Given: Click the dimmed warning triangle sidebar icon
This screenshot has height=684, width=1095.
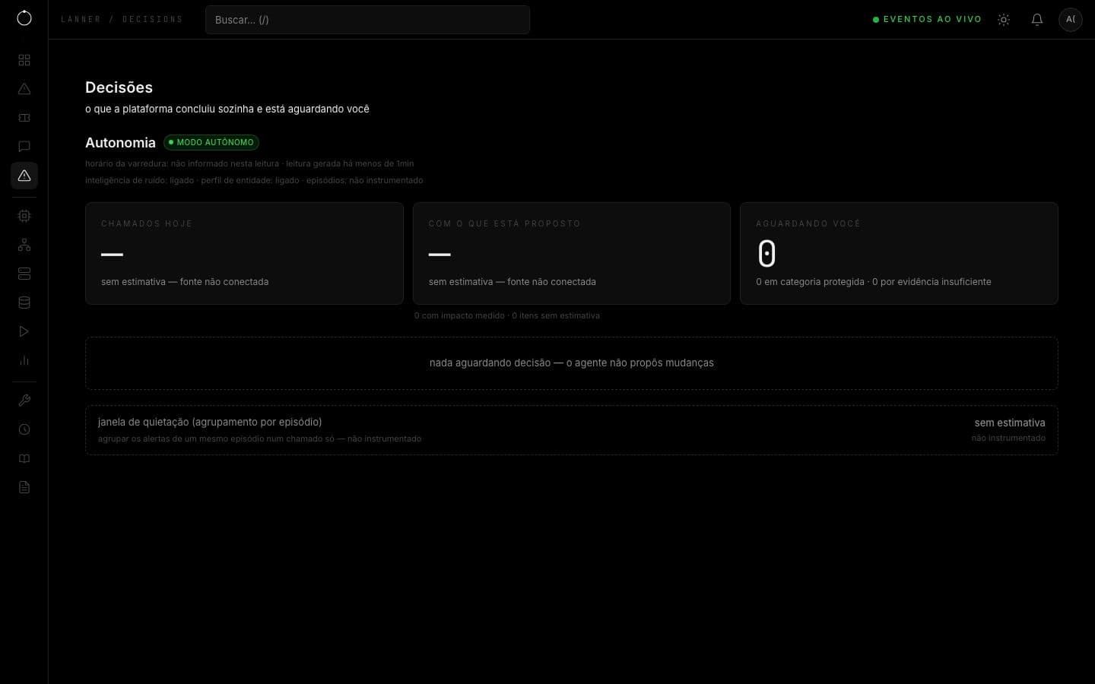Looking at the screenshot, I should (x=24, y=89).
